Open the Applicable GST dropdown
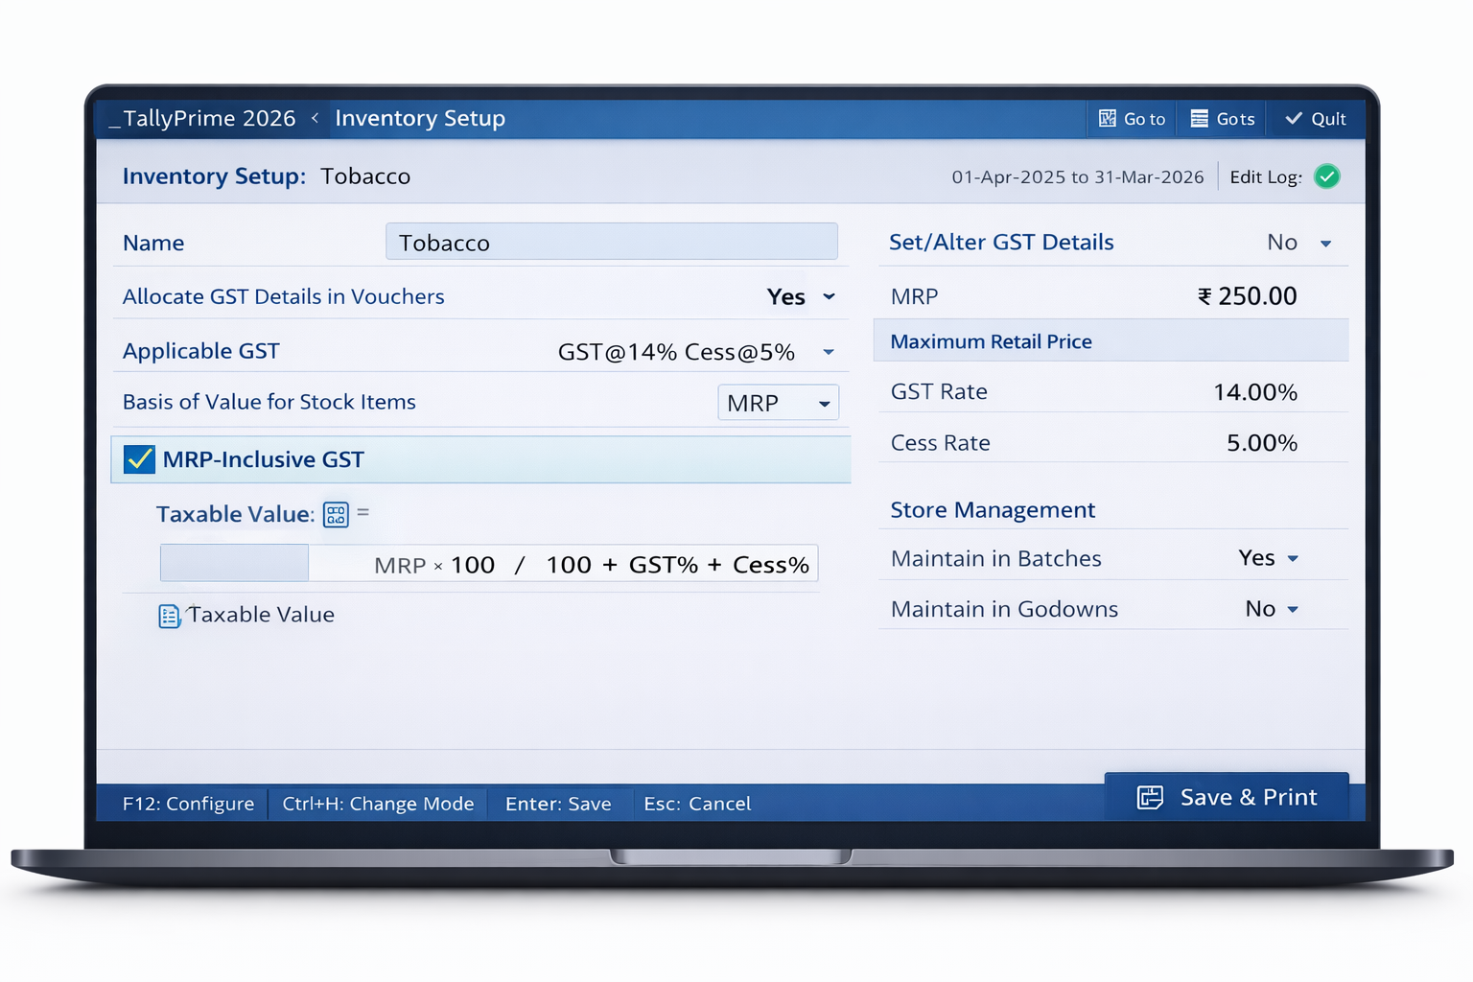This screenshot has width=1473, height=982. [x=828, y=352]
